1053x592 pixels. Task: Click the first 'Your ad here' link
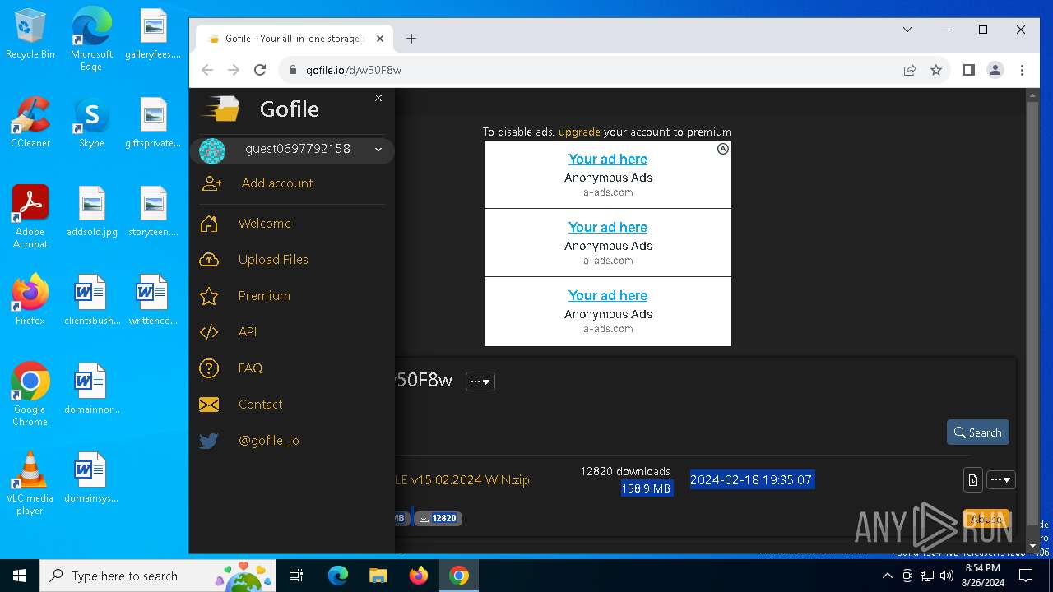point(608,159)
